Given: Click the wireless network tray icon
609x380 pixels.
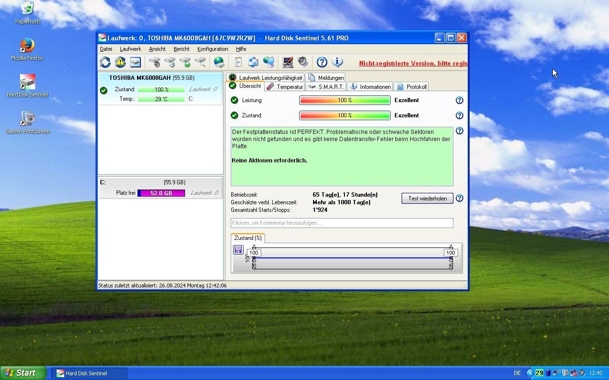Looking at the screenshot, I should 556,373.
